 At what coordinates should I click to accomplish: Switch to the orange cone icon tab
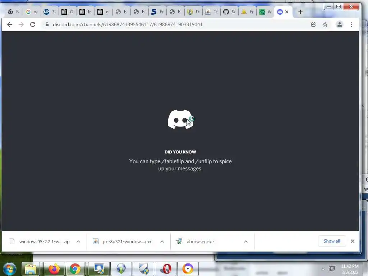[247, 12]
